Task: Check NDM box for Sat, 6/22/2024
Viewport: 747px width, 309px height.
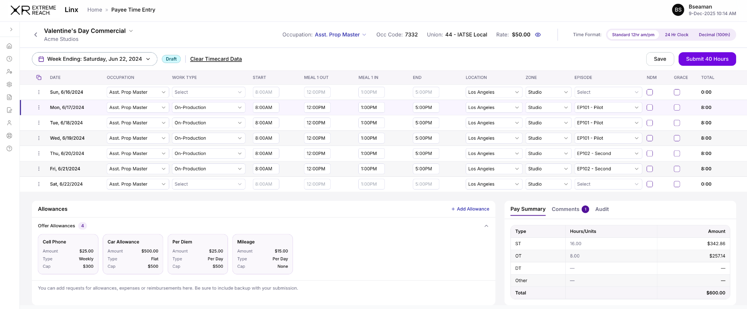Action: 650,184
